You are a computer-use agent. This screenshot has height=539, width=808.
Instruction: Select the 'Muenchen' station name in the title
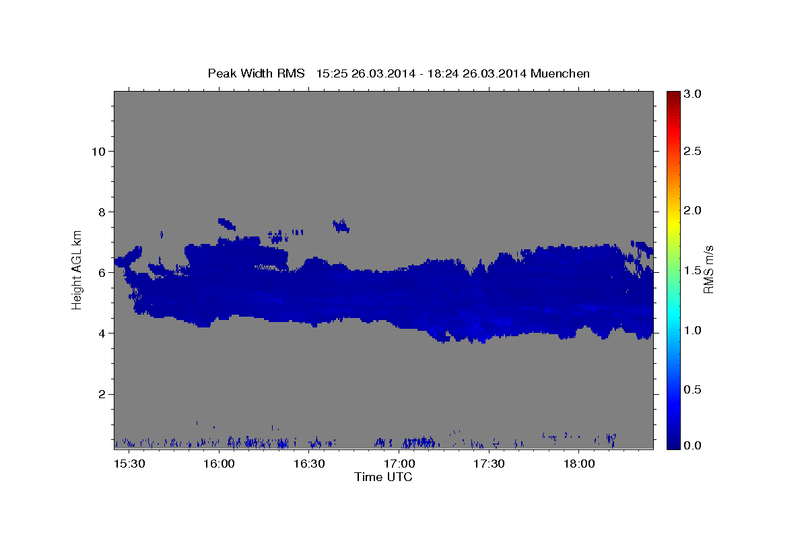[560, 73]
